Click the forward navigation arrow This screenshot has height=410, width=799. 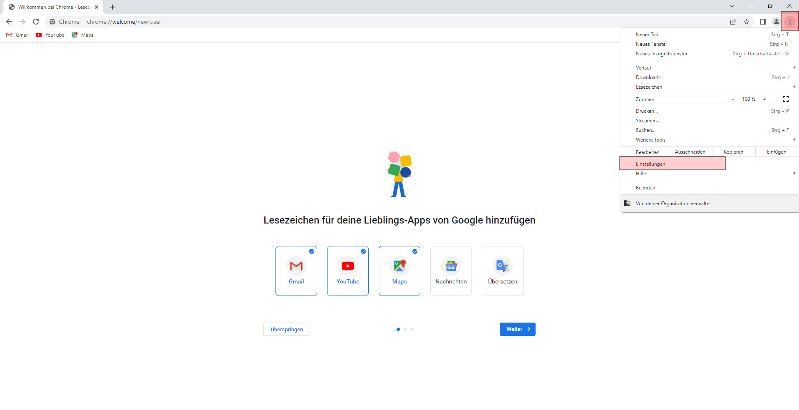22,22
